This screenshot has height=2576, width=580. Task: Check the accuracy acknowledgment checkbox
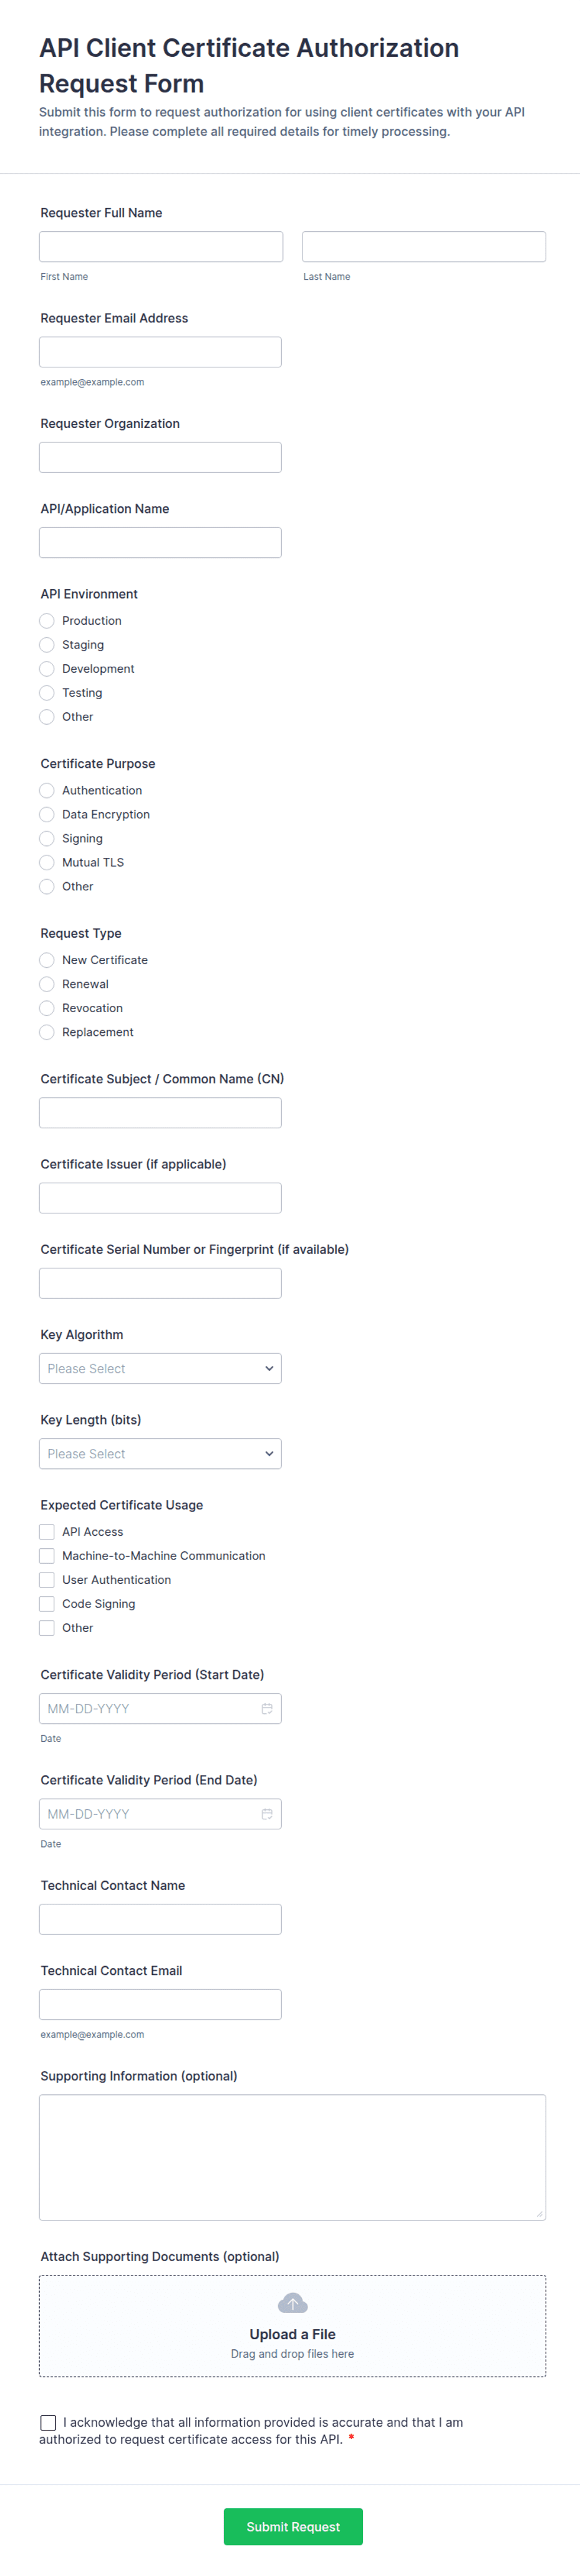pos(48,2422)
